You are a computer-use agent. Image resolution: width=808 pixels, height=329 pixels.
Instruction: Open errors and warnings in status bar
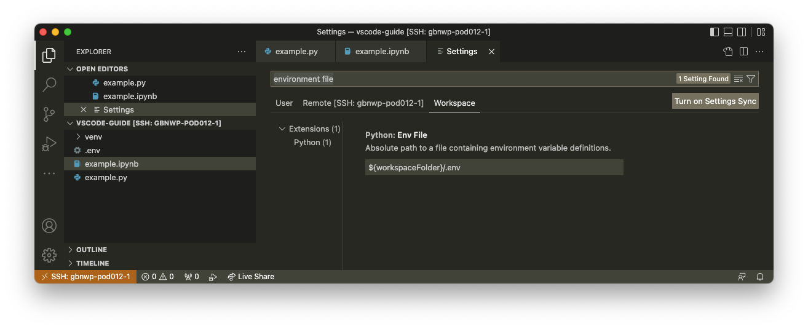coord(157,277)
